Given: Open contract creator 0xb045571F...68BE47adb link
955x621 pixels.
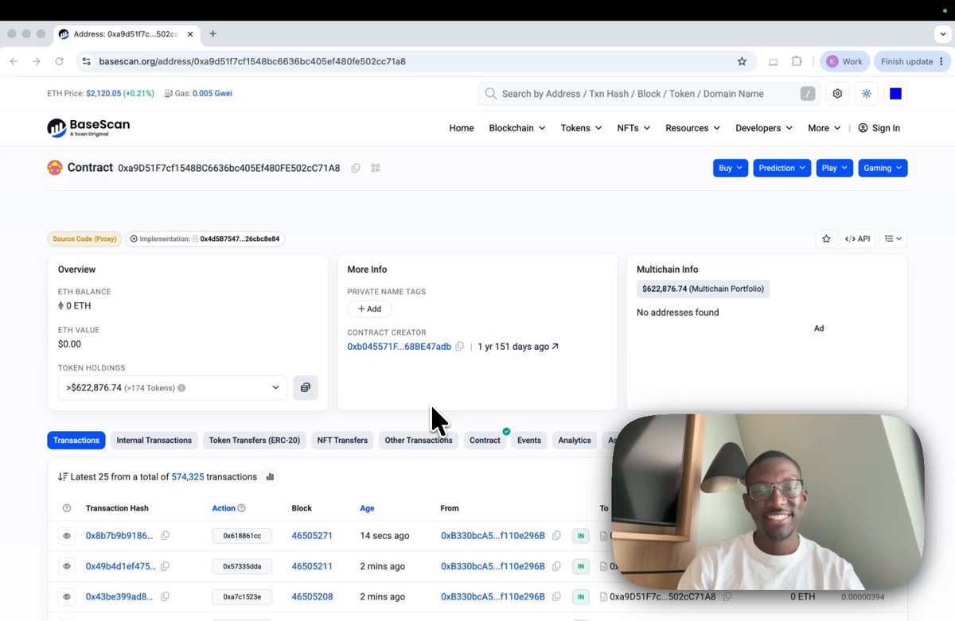Looking at the screenshot, I should 399,347.
